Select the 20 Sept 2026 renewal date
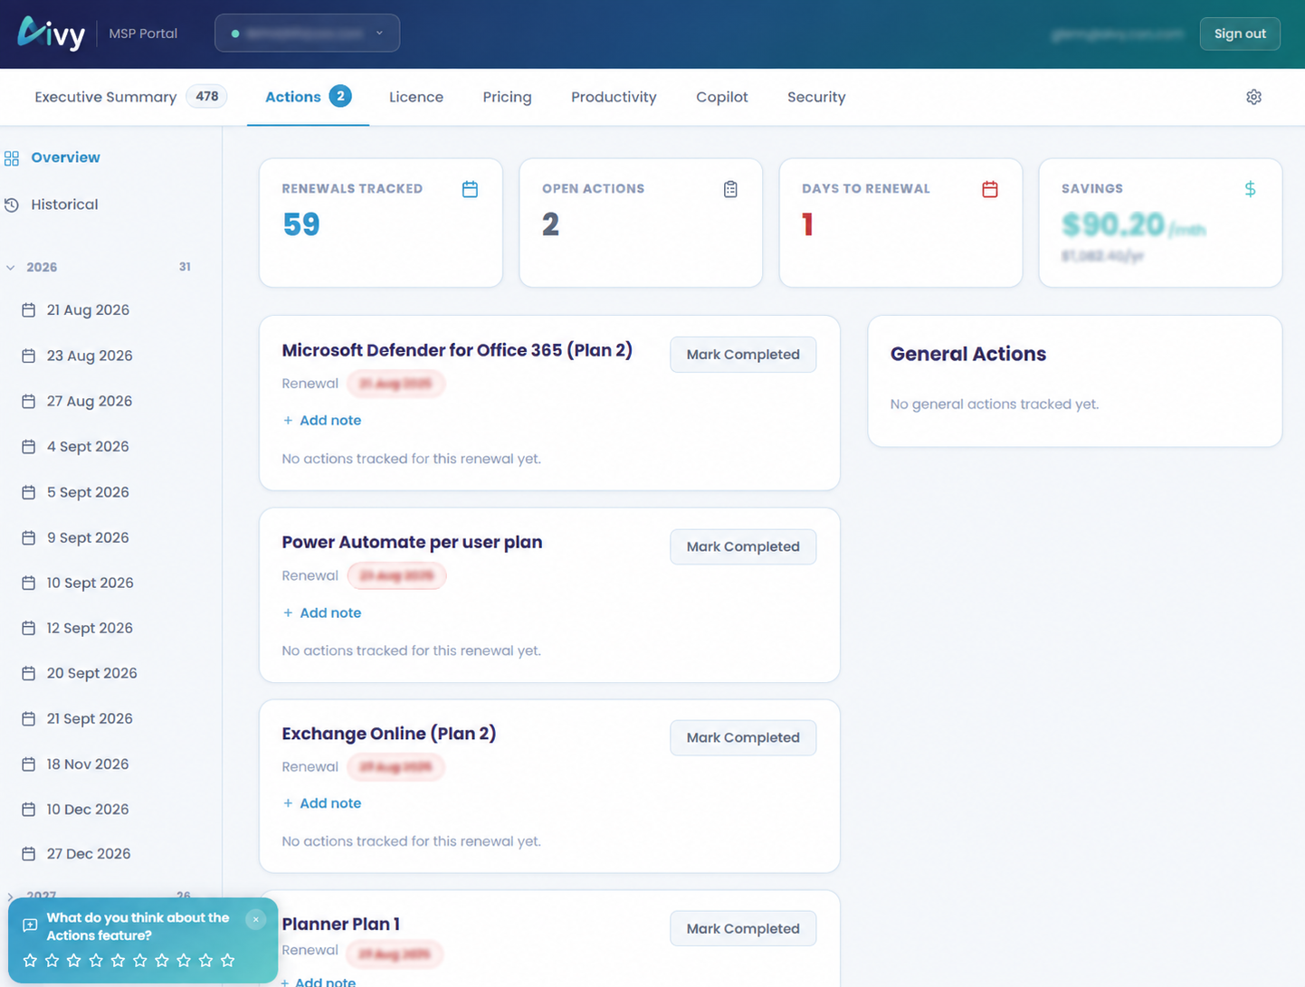Screen dimensions: 1305x987 tap(91, 673)
